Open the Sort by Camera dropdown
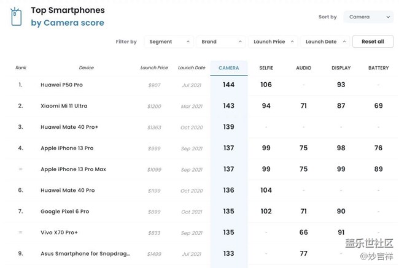The width and height of the screenshot is (399, 268). click(x=368, y=17)
